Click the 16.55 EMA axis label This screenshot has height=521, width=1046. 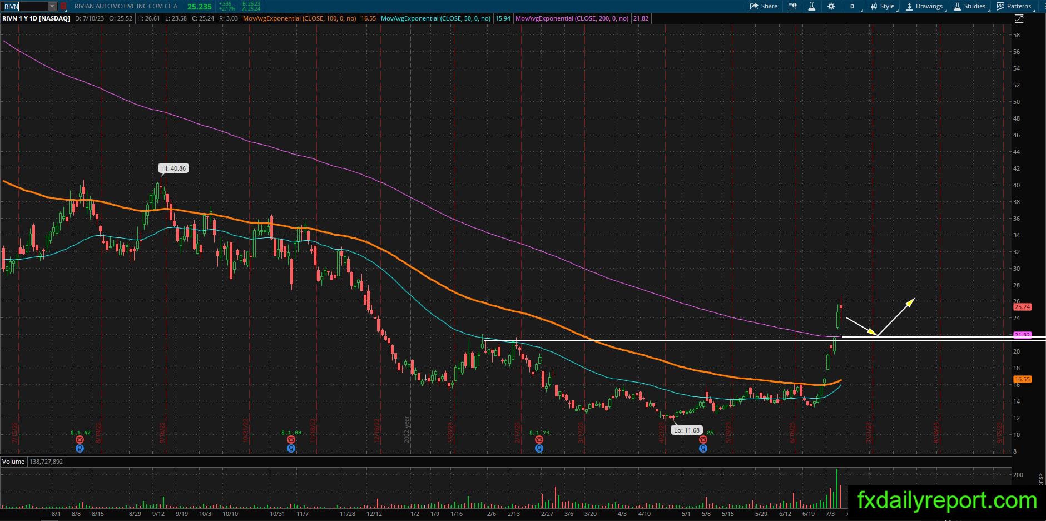(x=1023, y=379)
